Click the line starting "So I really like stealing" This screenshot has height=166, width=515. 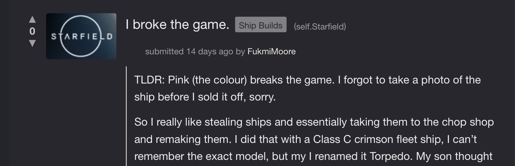coord(314,122)
